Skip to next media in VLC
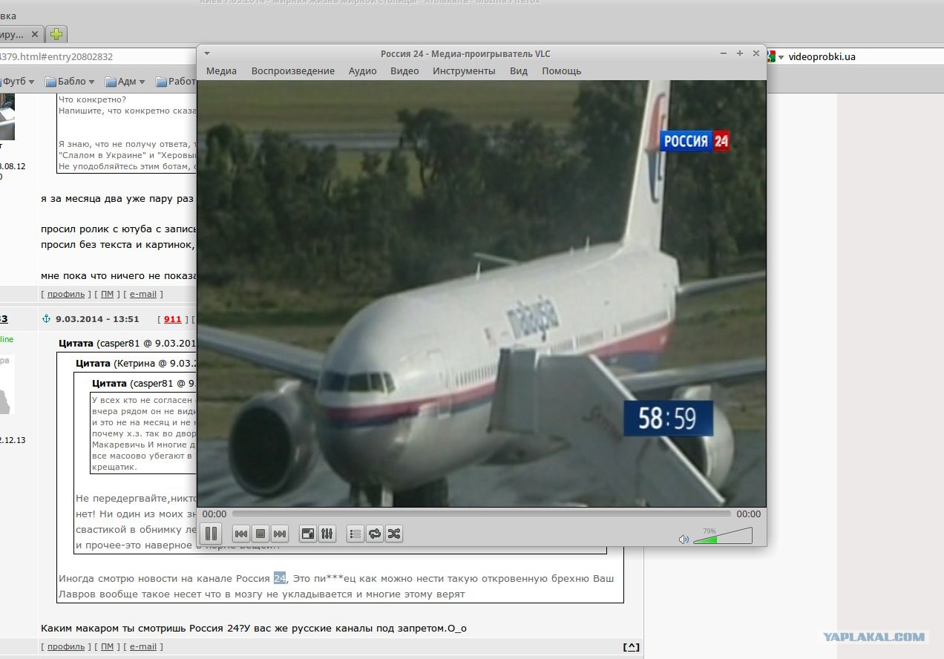The height and width of the screenshot is (659, 944). (x=279, y=534)
